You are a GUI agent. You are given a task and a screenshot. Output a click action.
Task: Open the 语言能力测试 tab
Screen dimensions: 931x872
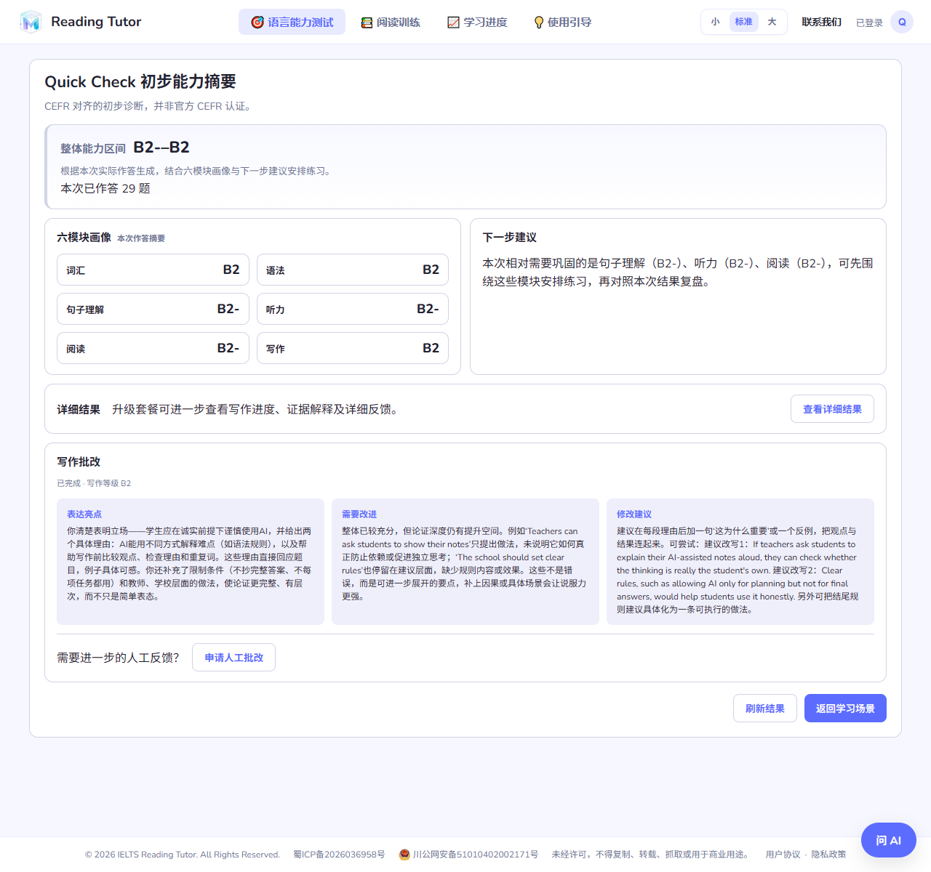tap(292, 23)
